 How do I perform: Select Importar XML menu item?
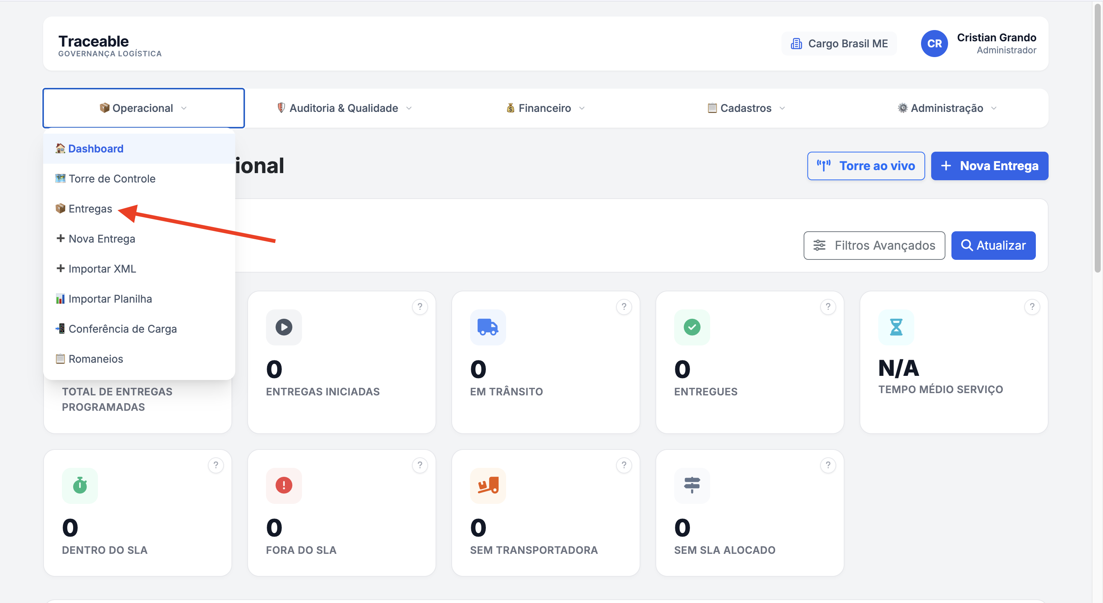tap(139, 269)
